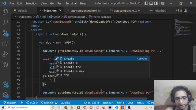This screenshot has width=196, height=110.
Task: Open terminal icon on taskbar
Action: click(x=110, y=107)
